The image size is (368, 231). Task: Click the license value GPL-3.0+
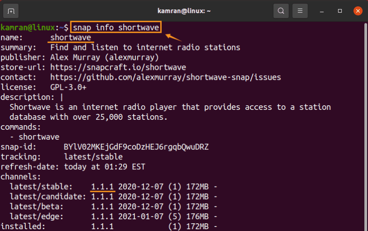pos(68,87)
